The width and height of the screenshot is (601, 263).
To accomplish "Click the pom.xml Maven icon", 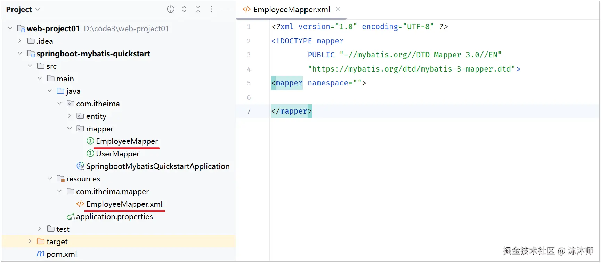I will [41, 254].
